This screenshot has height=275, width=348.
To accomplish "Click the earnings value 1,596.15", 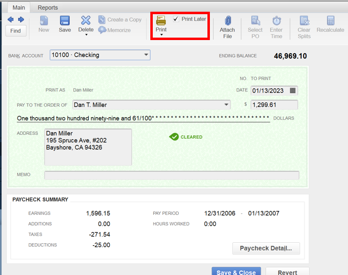I will tap(98, 213).
